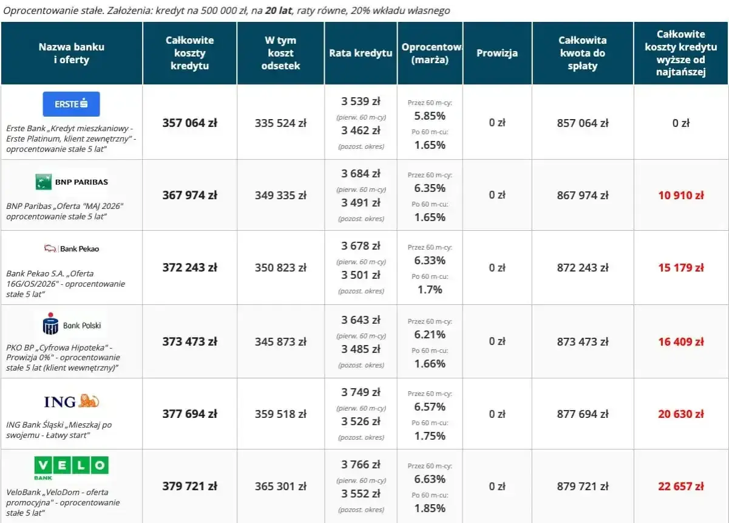Select the koszty wyższe od najtańszej header
The height and width of the screenshot is (523, 729).
681,53
